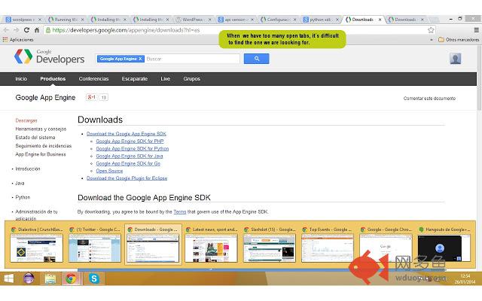Click the browser address bar URL

[x=126, y=30]
